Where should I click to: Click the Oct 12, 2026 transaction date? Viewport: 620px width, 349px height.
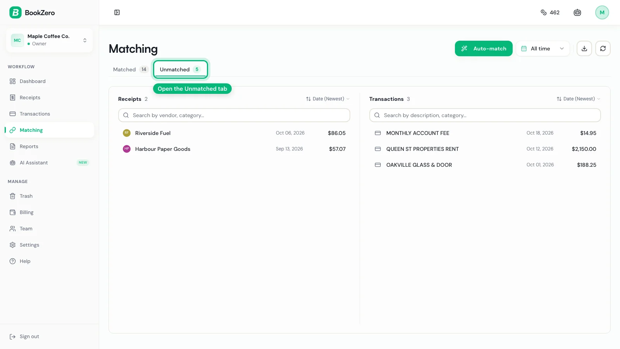pos(540,149)
